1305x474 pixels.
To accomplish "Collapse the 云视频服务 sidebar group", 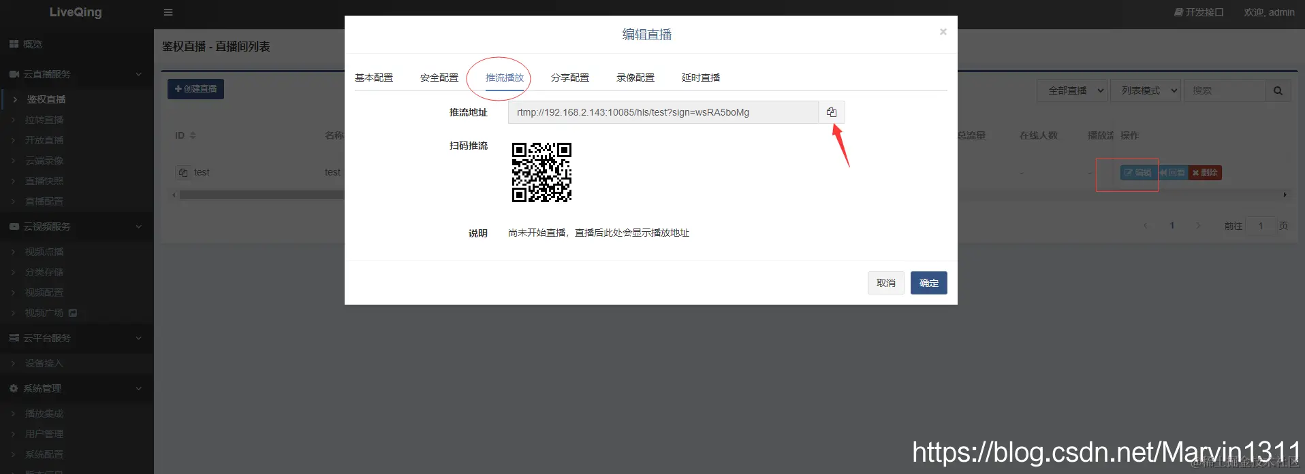I will (x=76, y=226).
